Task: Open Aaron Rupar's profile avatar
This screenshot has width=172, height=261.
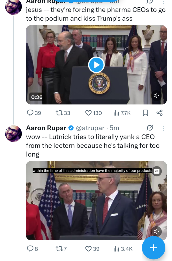Action: [13, 134]
